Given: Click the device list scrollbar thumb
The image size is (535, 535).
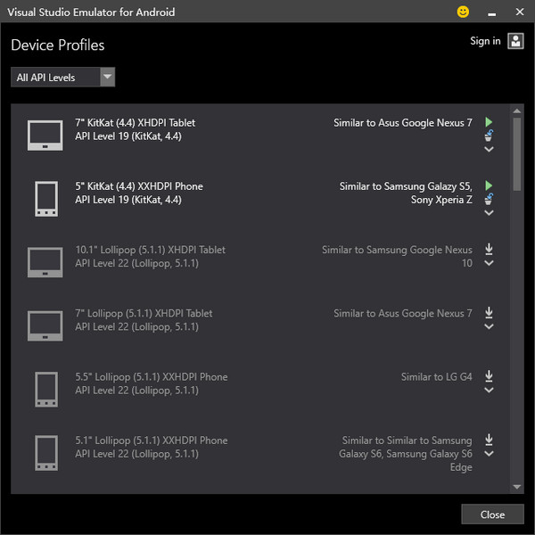Looking at the screenshot, I should [517, 147].
